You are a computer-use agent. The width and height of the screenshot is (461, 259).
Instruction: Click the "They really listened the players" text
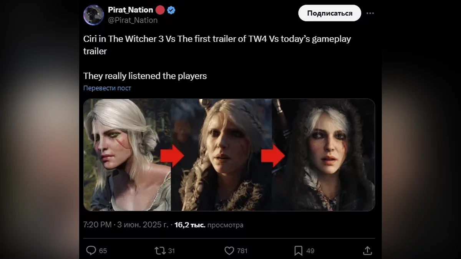point(145,76)
